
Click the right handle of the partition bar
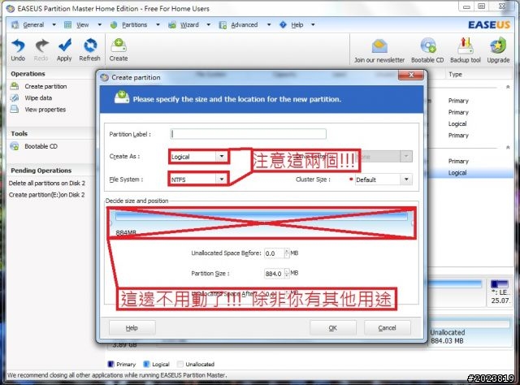(412, 223)
